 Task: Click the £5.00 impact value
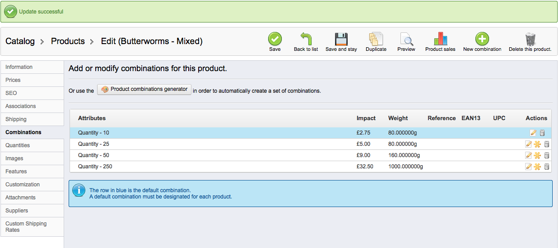click(363, 144)
